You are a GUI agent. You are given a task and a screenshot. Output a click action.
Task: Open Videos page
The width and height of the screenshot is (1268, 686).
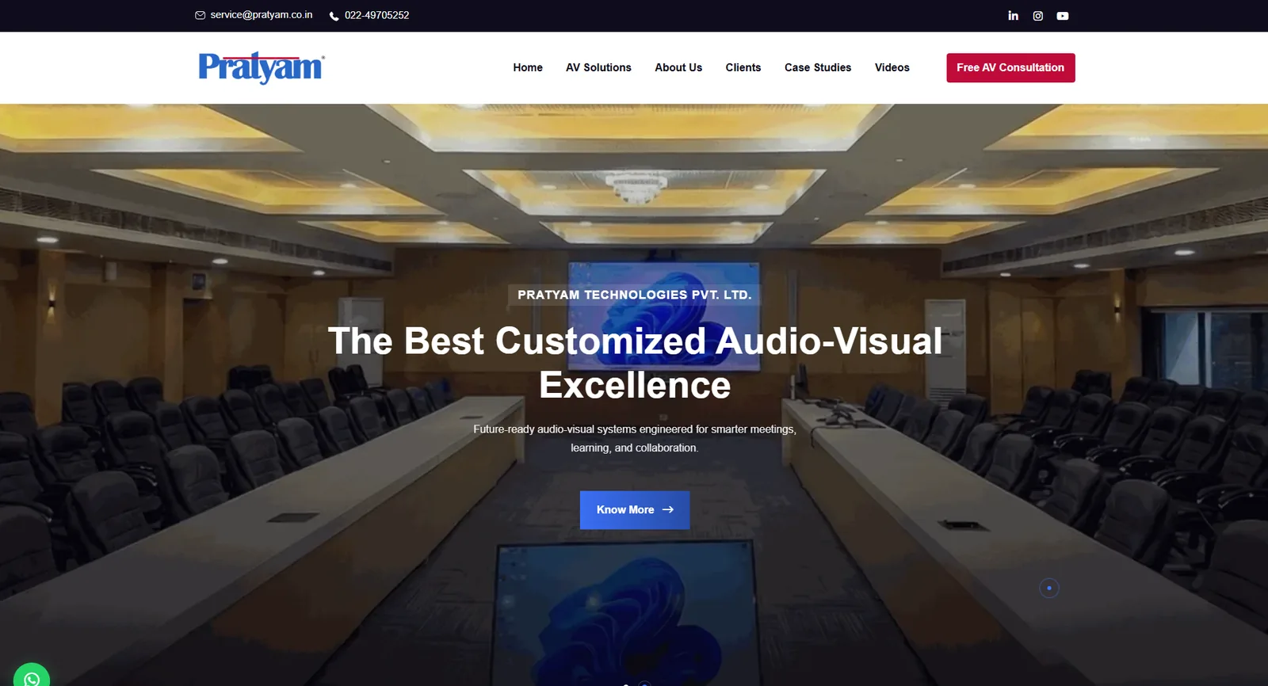[x=892, y=67]
